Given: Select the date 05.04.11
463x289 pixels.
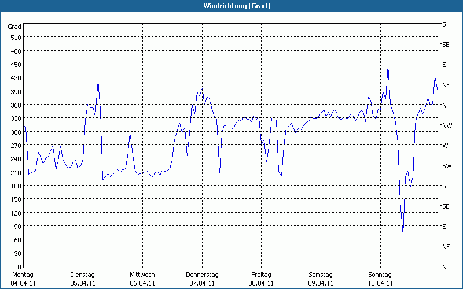Looking at the screenshot, I should tap(83, 283).
